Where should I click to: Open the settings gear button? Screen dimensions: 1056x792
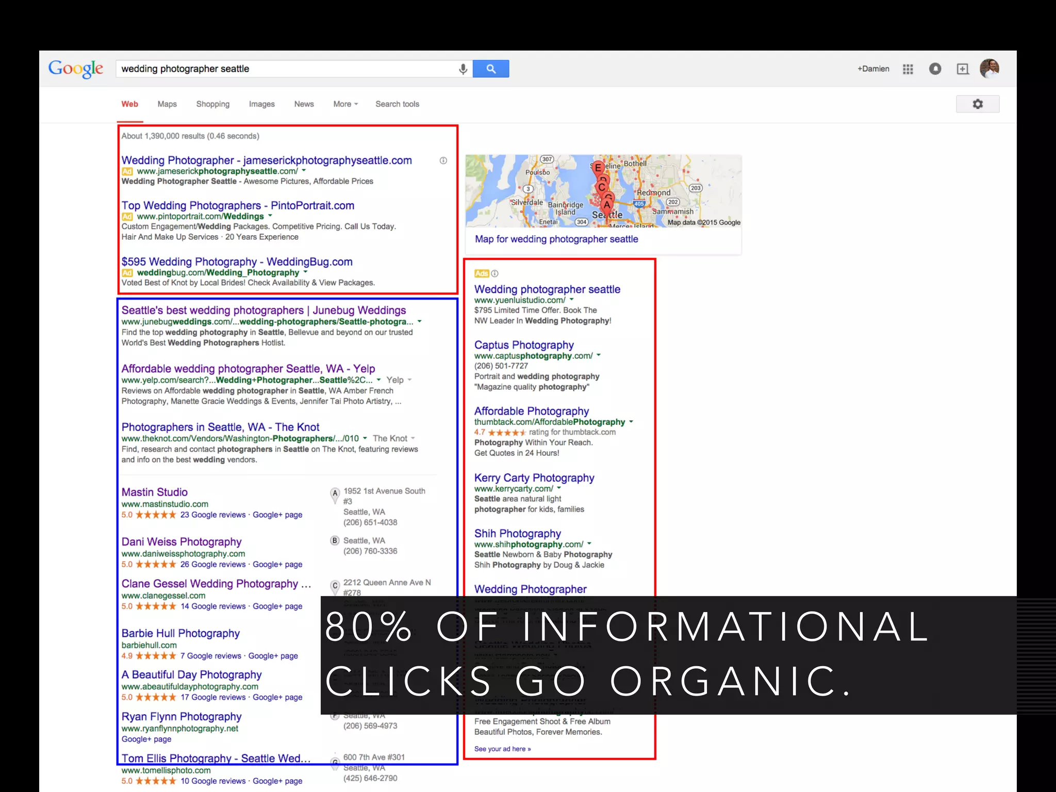(x=977, y=104)
